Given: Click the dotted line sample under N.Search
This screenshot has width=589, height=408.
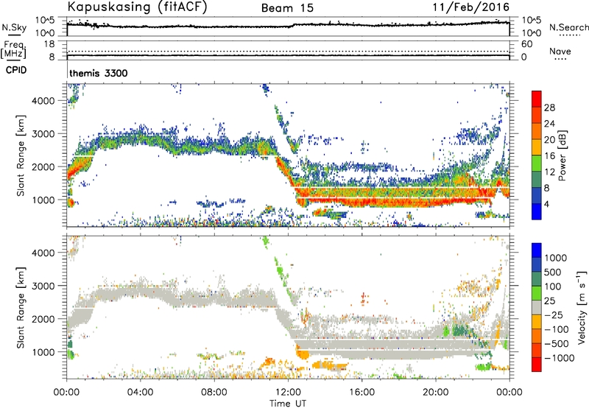Looking at the screenshot, I should pos(569,35).
